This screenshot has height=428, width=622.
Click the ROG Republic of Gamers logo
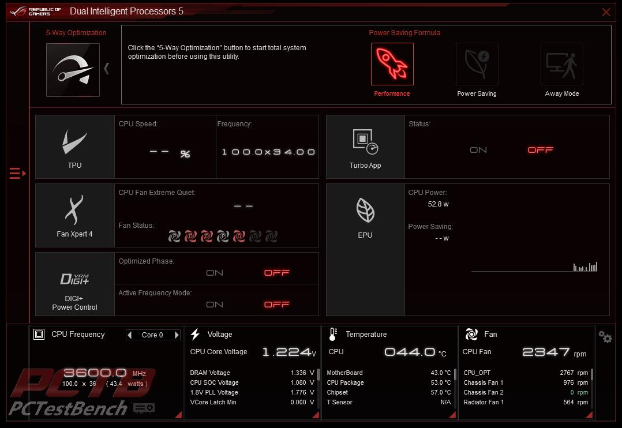(35, 12)
